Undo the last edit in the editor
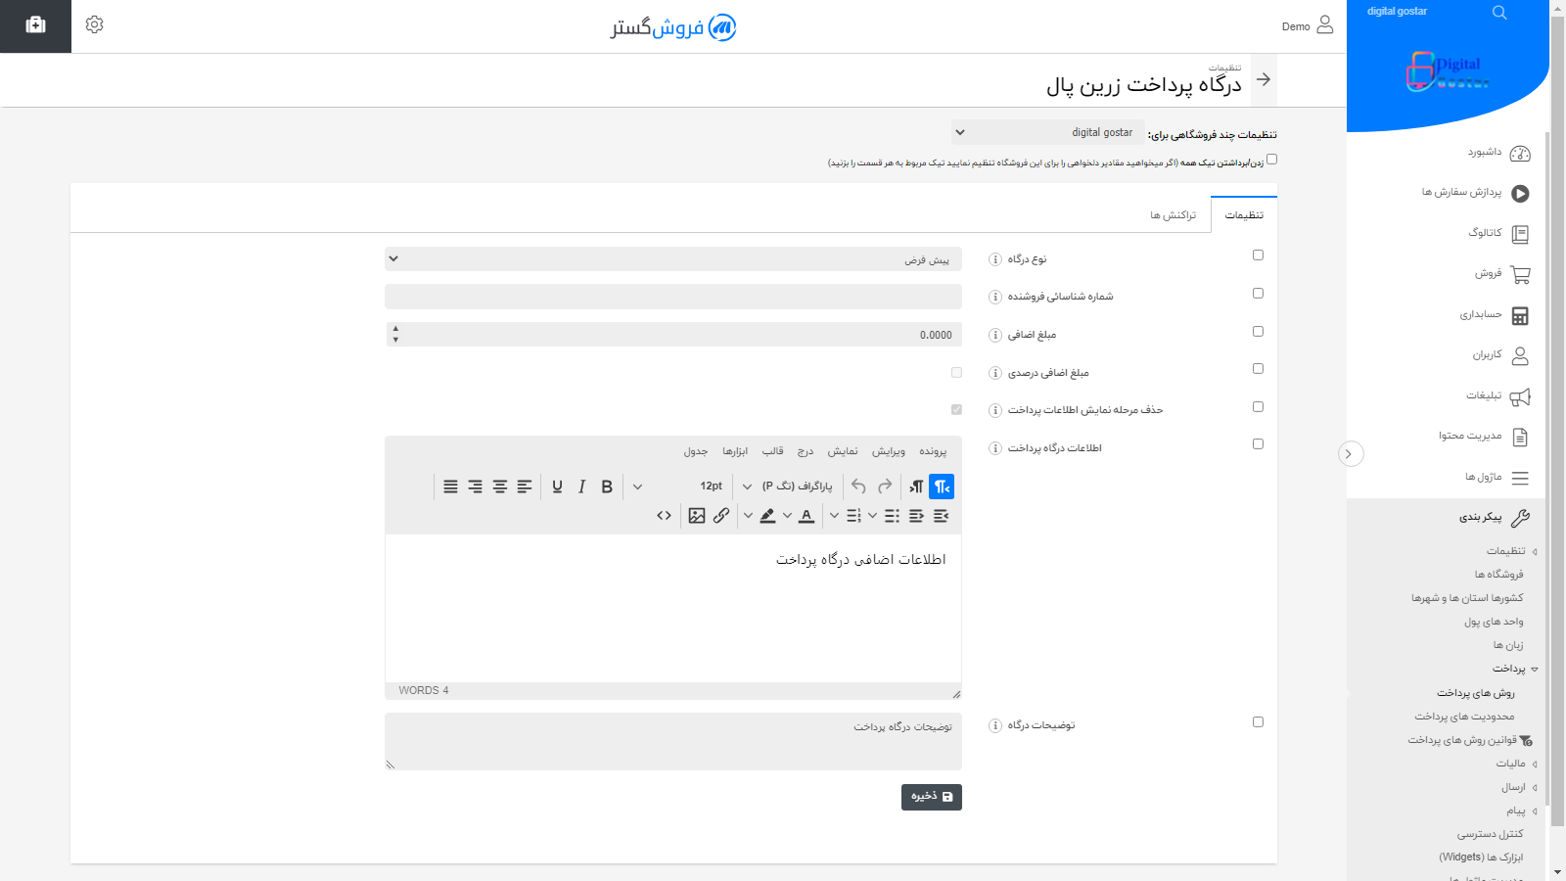Screen dimensions: 1566x881 [858, 486]
